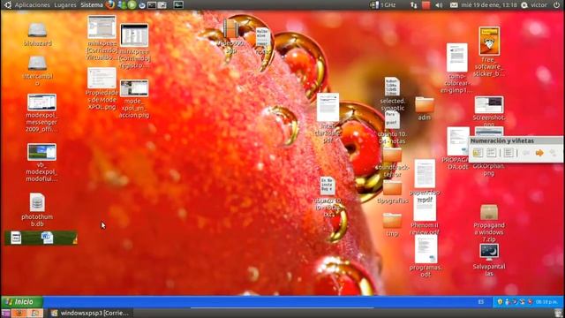Toggle numbering in Numeración y viñetas toolbar
565x318 pixels.
tap(491, 153)
